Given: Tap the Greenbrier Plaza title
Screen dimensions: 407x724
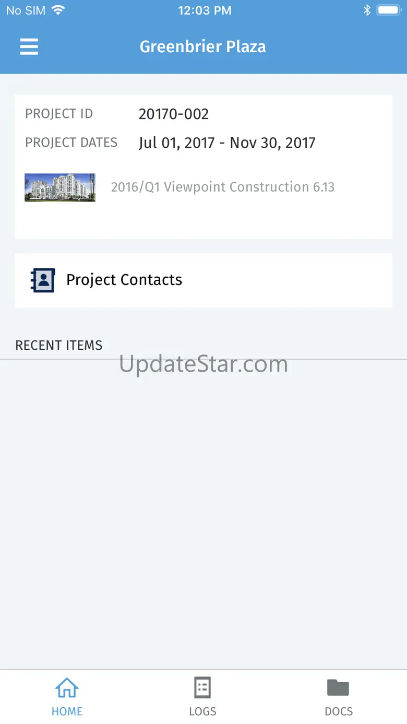Looking at the screenshot, I should point(203,46).
